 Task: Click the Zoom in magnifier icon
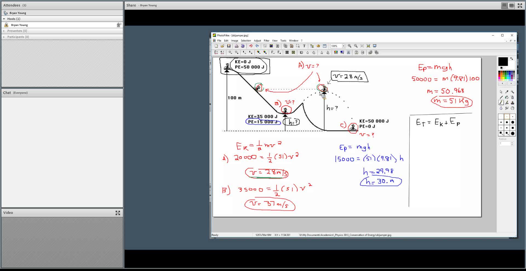[350, 46]
